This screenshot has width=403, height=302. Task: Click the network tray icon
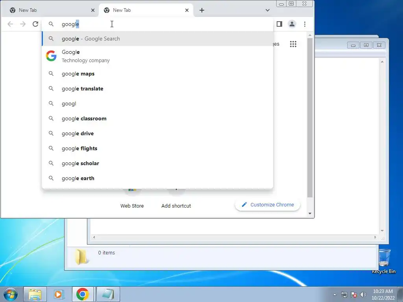[x=344, y=295]
